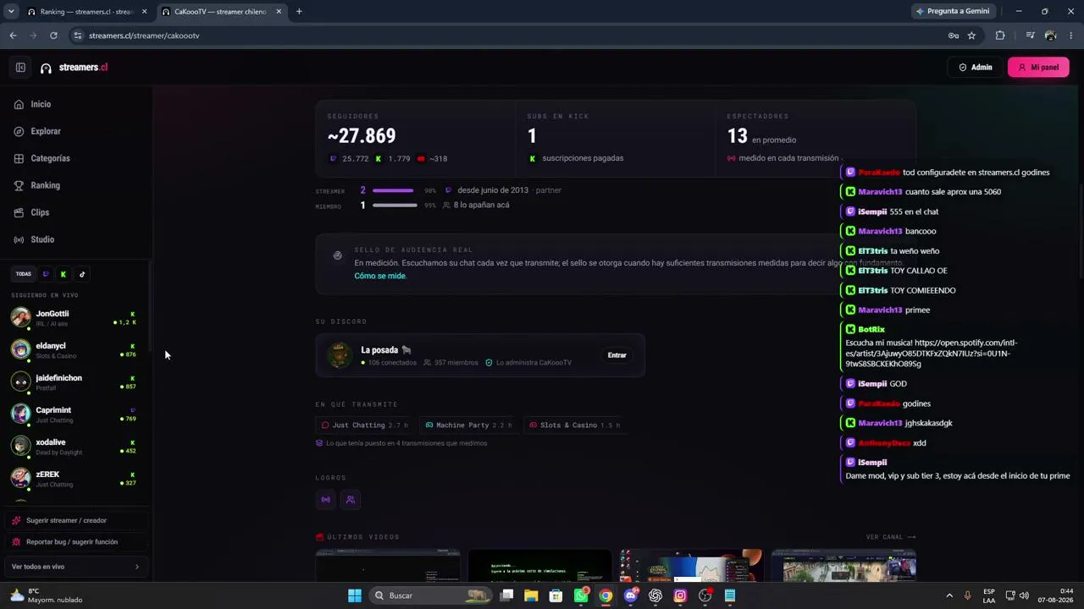Show hidden system tray icons
The width and height of the screenshot is (1084, 609).
pos(949,595)
